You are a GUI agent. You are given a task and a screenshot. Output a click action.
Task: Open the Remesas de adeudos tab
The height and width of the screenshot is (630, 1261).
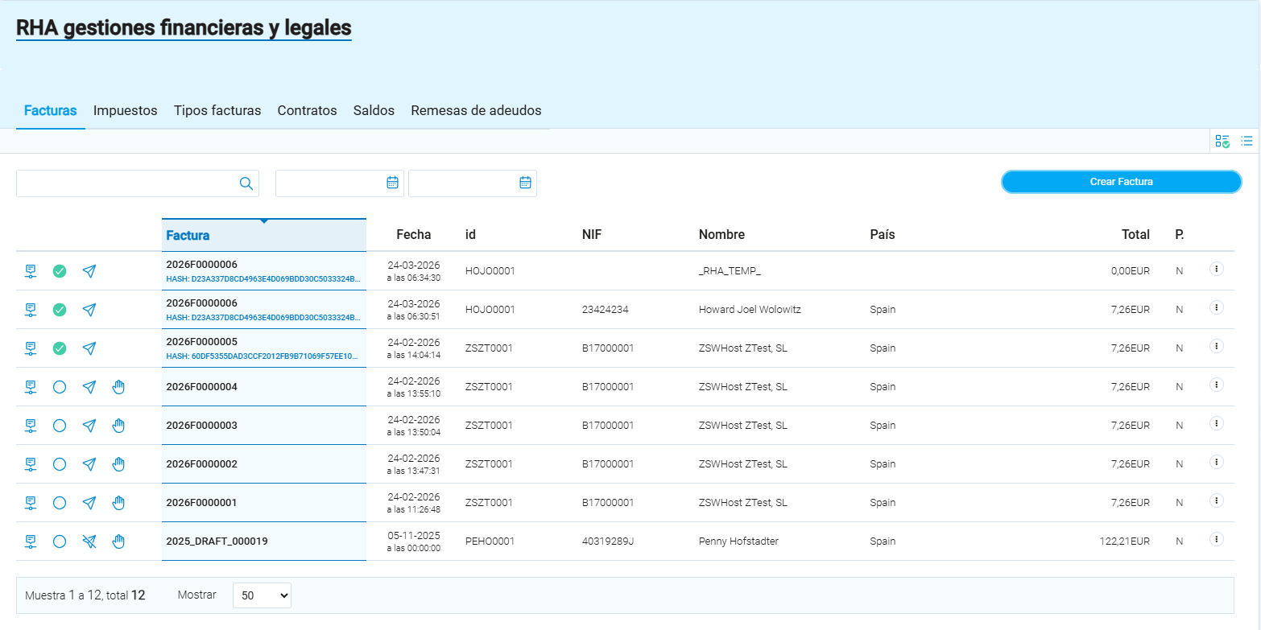476,110
